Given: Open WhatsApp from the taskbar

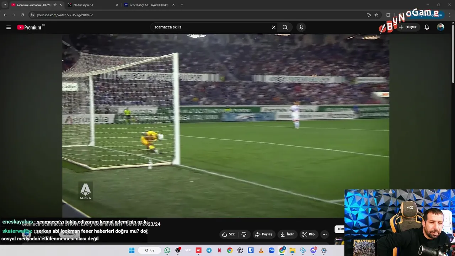Looking at the screenshot, I should click(167, 250).
